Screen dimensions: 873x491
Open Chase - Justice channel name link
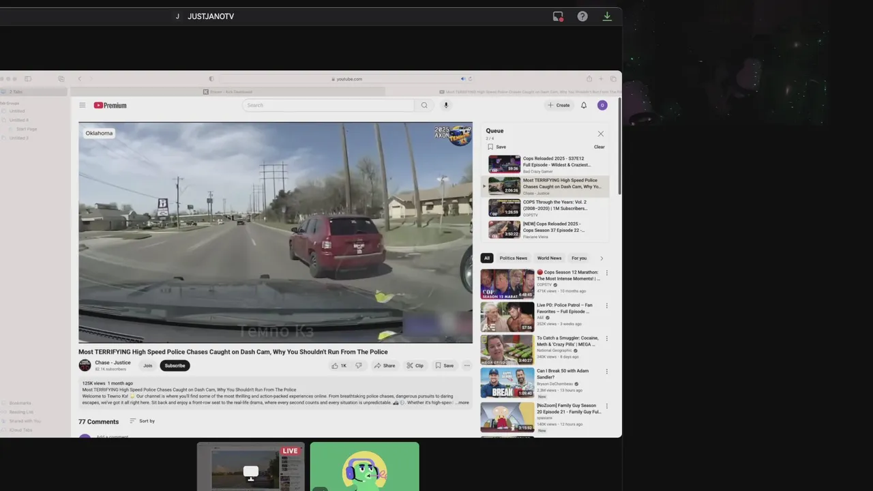(x=113, y=363)
